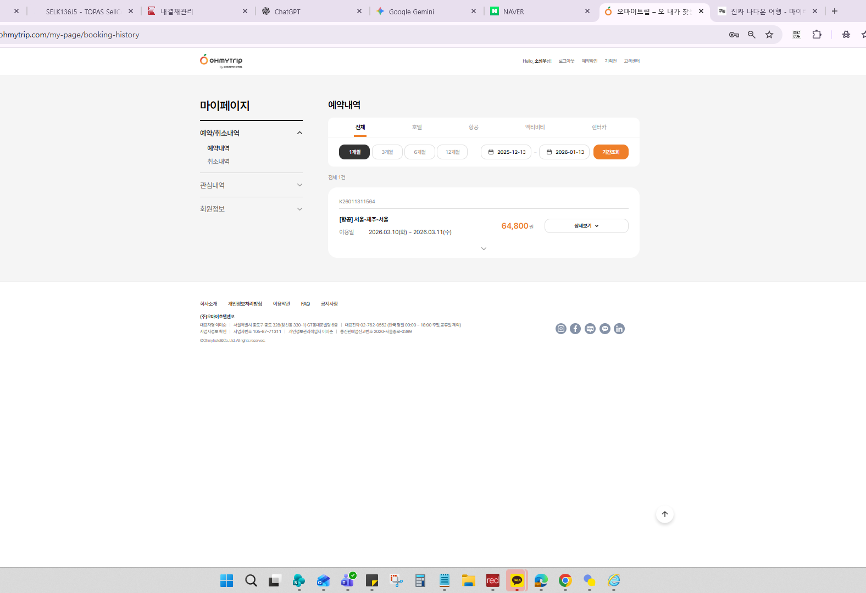Open Outlook from the taskbar

tap(323, 580)
